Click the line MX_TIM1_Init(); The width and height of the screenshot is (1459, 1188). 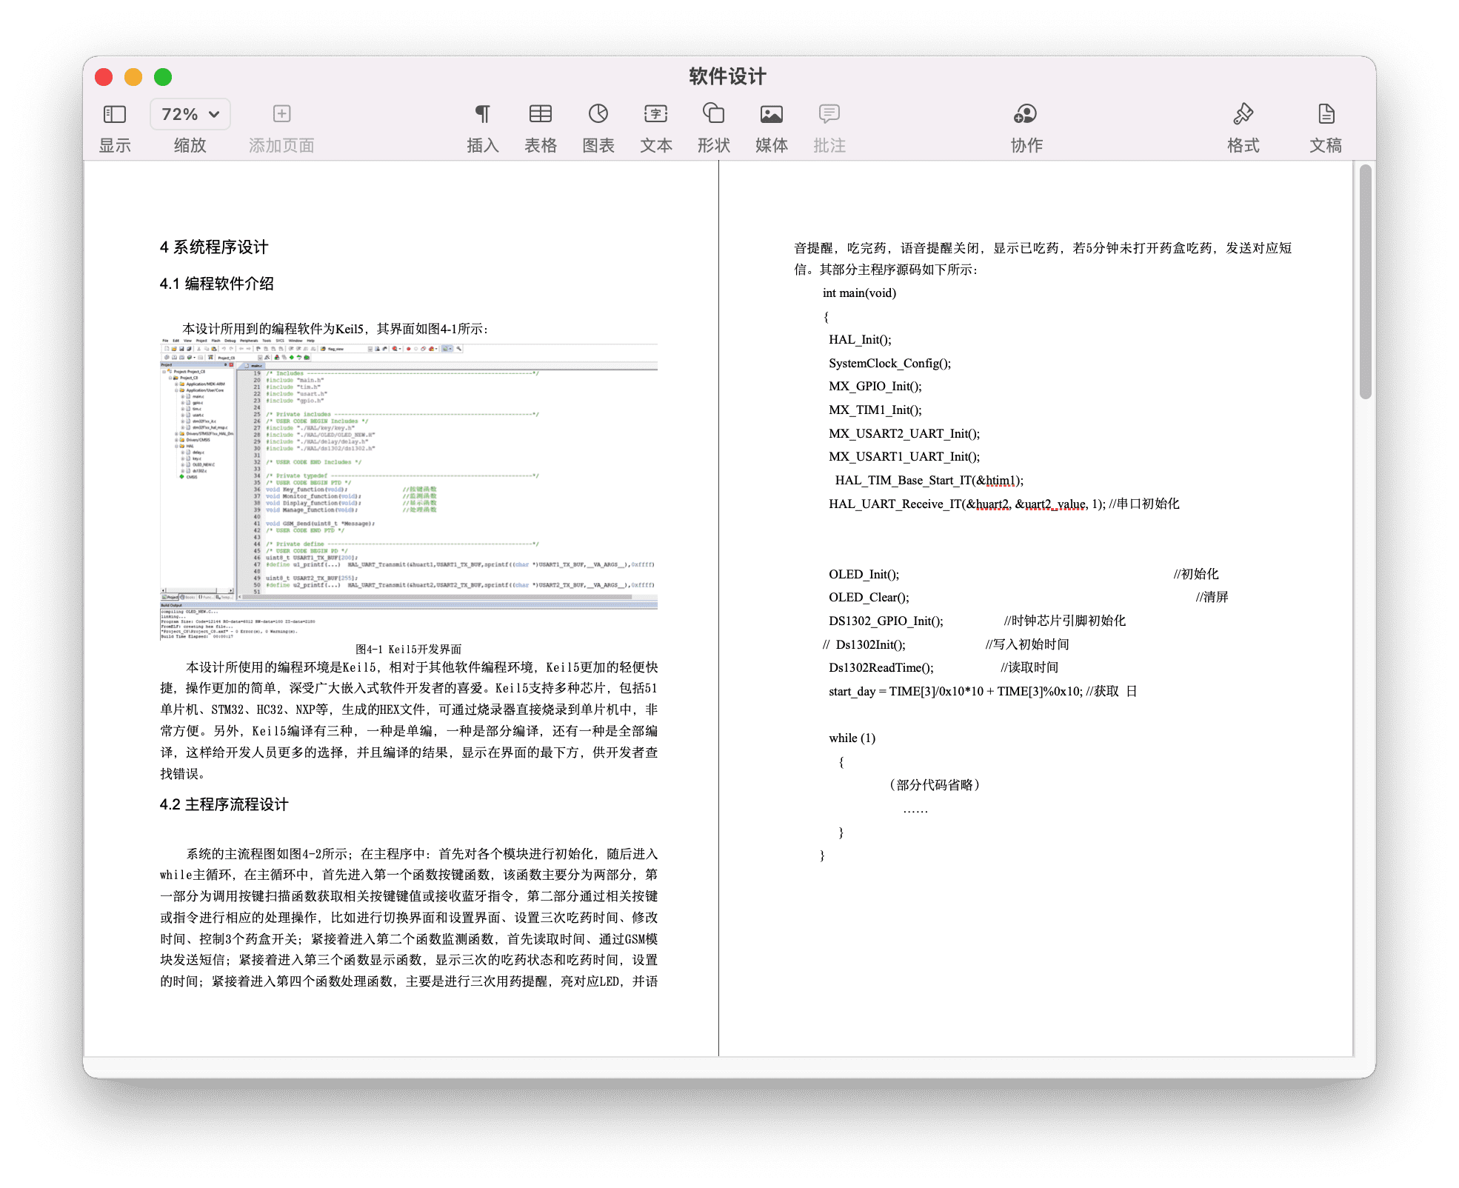click(875, 410)
